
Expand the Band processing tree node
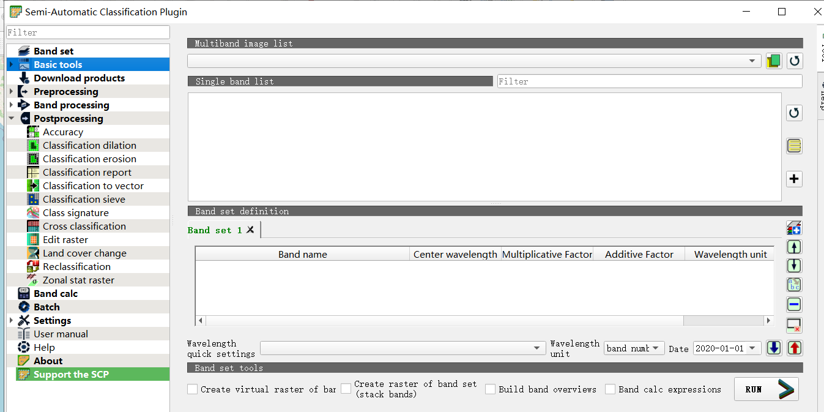(x=11, y=105)
